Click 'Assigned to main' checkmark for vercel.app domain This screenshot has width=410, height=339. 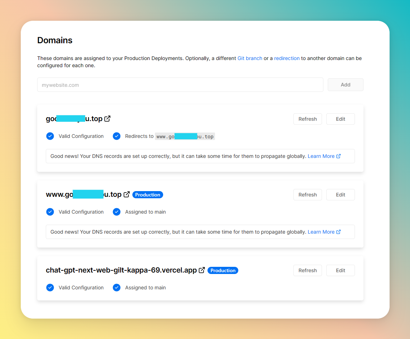pyautogui.click(x=117, y=288)
